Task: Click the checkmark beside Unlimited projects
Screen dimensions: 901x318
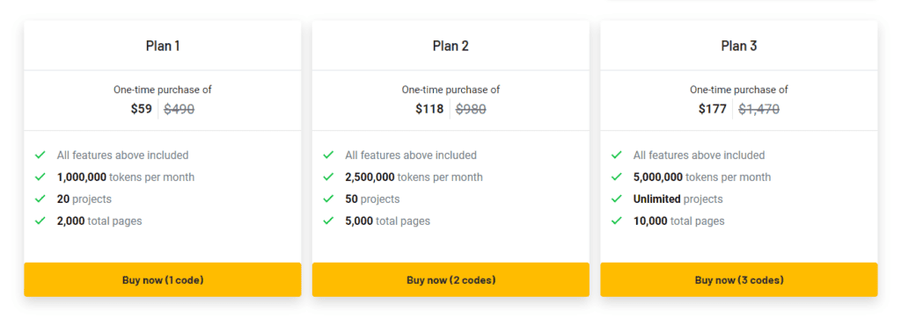Action: point(617,199)
